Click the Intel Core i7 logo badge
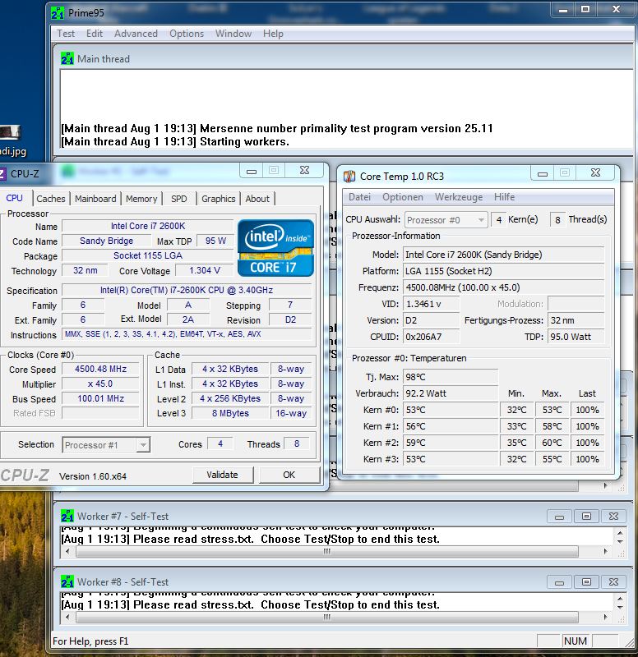Viewport: 638px width, 657px height. click(x=275, y=248)
